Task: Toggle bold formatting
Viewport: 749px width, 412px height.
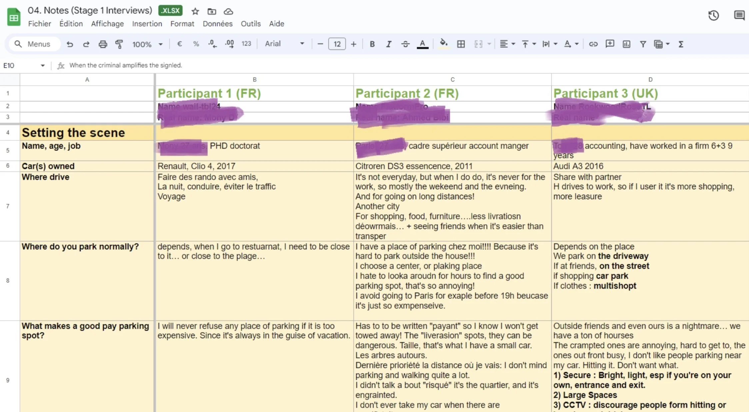Action: (372, 44)
